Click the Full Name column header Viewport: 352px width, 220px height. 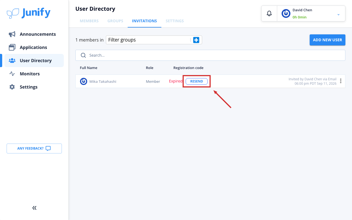[89, 68]
